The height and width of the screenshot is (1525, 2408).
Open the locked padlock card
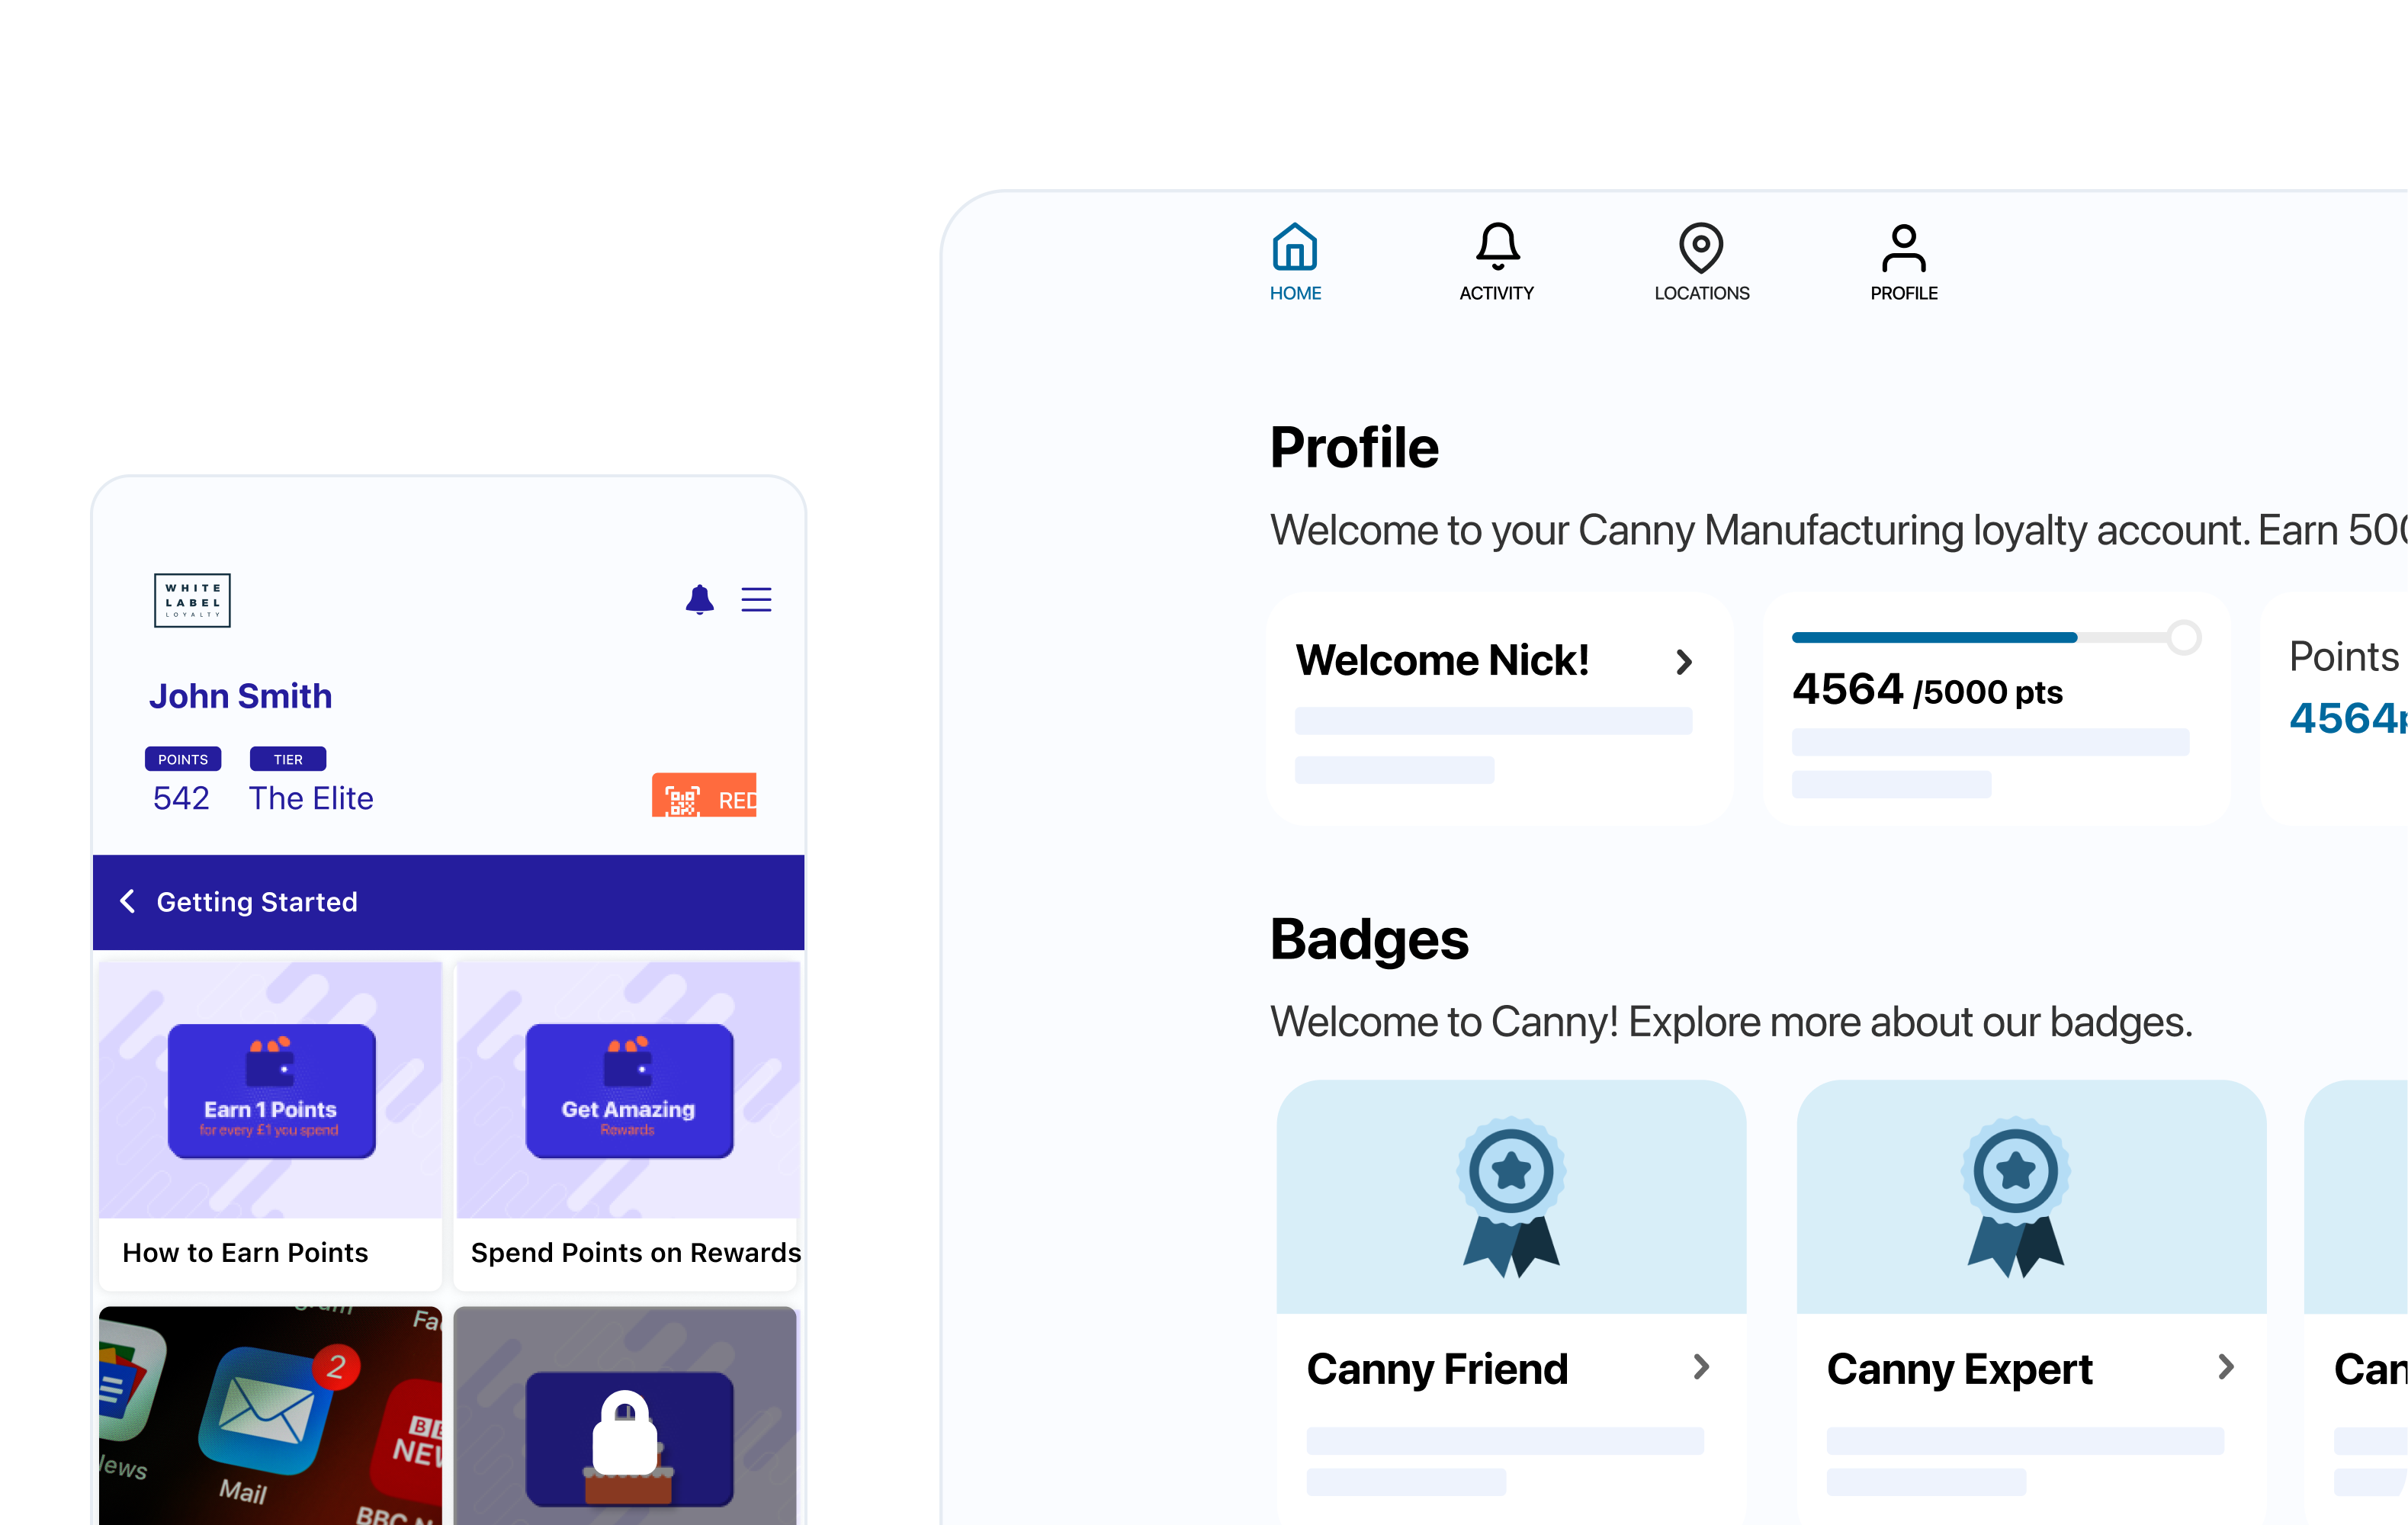coord(625,1415)
